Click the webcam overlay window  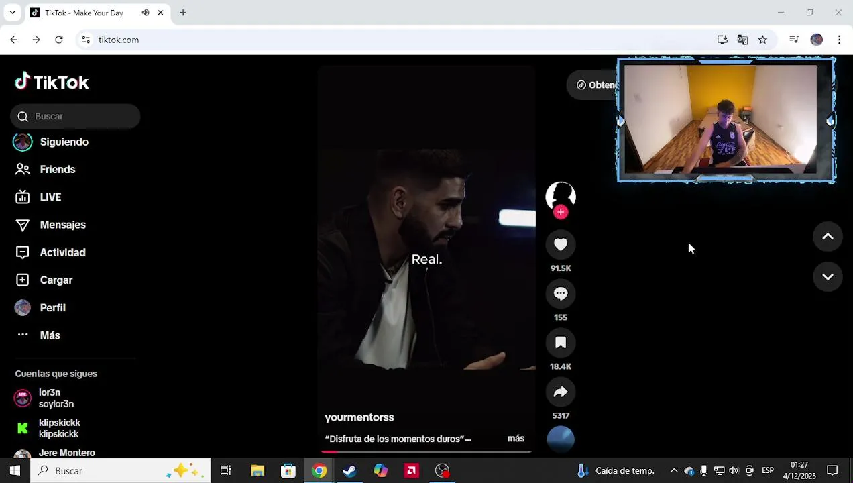click(x=726, y=120)
